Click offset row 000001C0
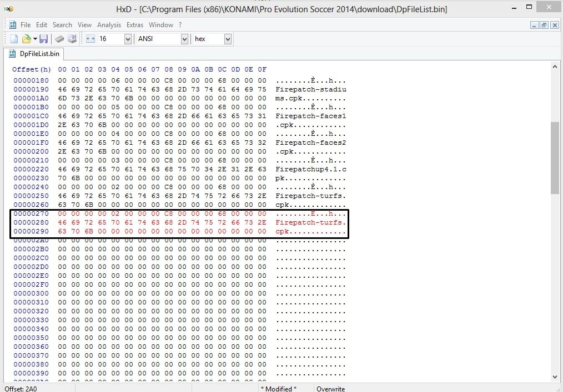Viewport: 563px width, 392px height. [x=31, y=116]
